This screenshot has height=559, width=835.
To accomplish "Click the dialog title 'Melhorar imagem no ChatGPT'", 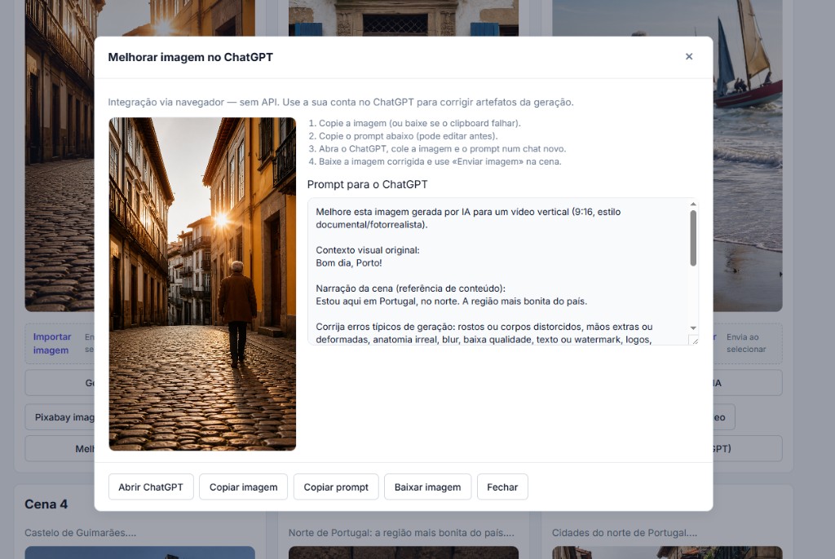I will point(190,58).
